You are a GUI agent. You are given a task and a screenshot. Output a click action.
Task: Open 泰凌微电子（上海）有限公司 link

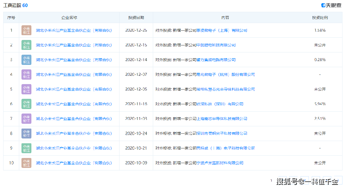coord(222,30)
